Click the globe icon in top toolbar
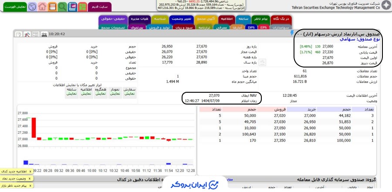The image size is (392, 192). pyautogui.click(x=32, y=7)
